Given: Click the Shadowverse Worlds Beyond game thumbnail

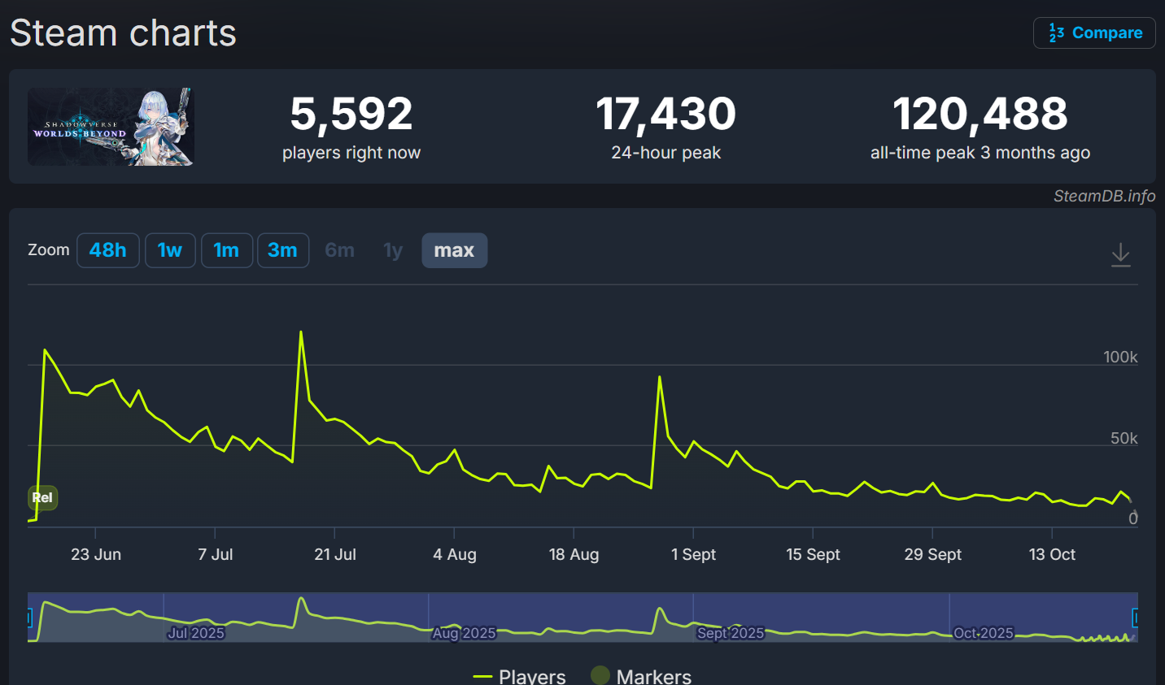Looking at the screenshot, I should tap(111, 127).
